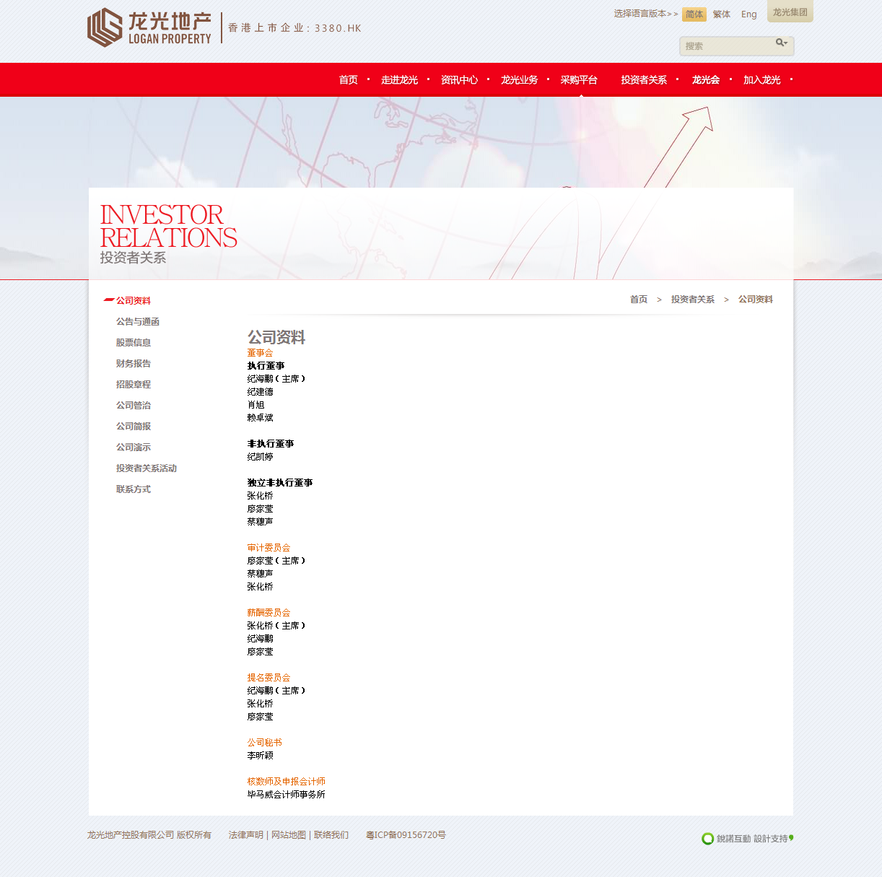The height and width of the screenshot is (877, 882).
Task: Click the 独立非执行董事 bold label
Action: click(x=279, y=483)
